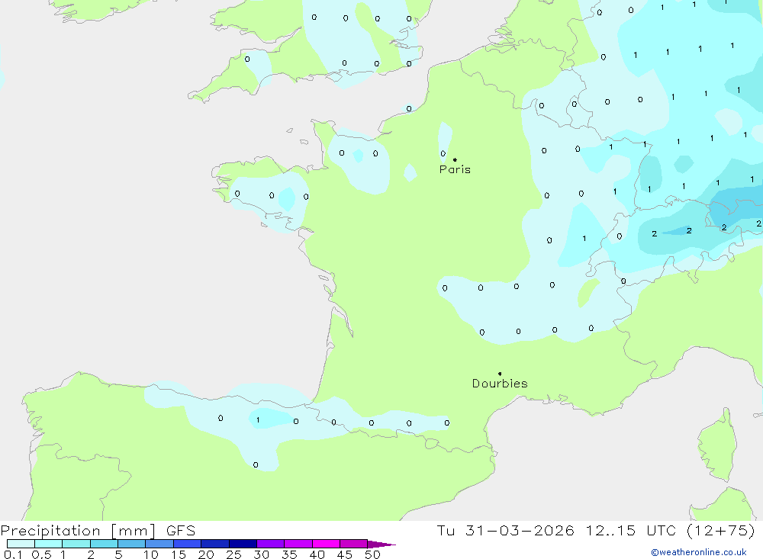Pick the 20–25 mm dark blue legend swatch
This screenshot has width=763, height=559.
[214, 544]
